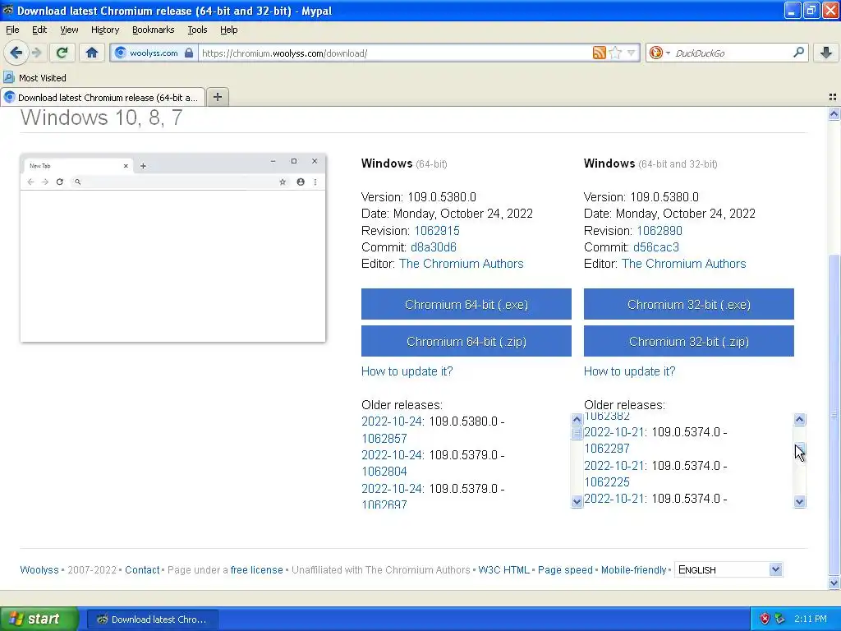Image resolution: width=841 pixels, height=631 pixels.
Task: Click down arrow of 64-bit older releases scrollbar
Action: 577,502
